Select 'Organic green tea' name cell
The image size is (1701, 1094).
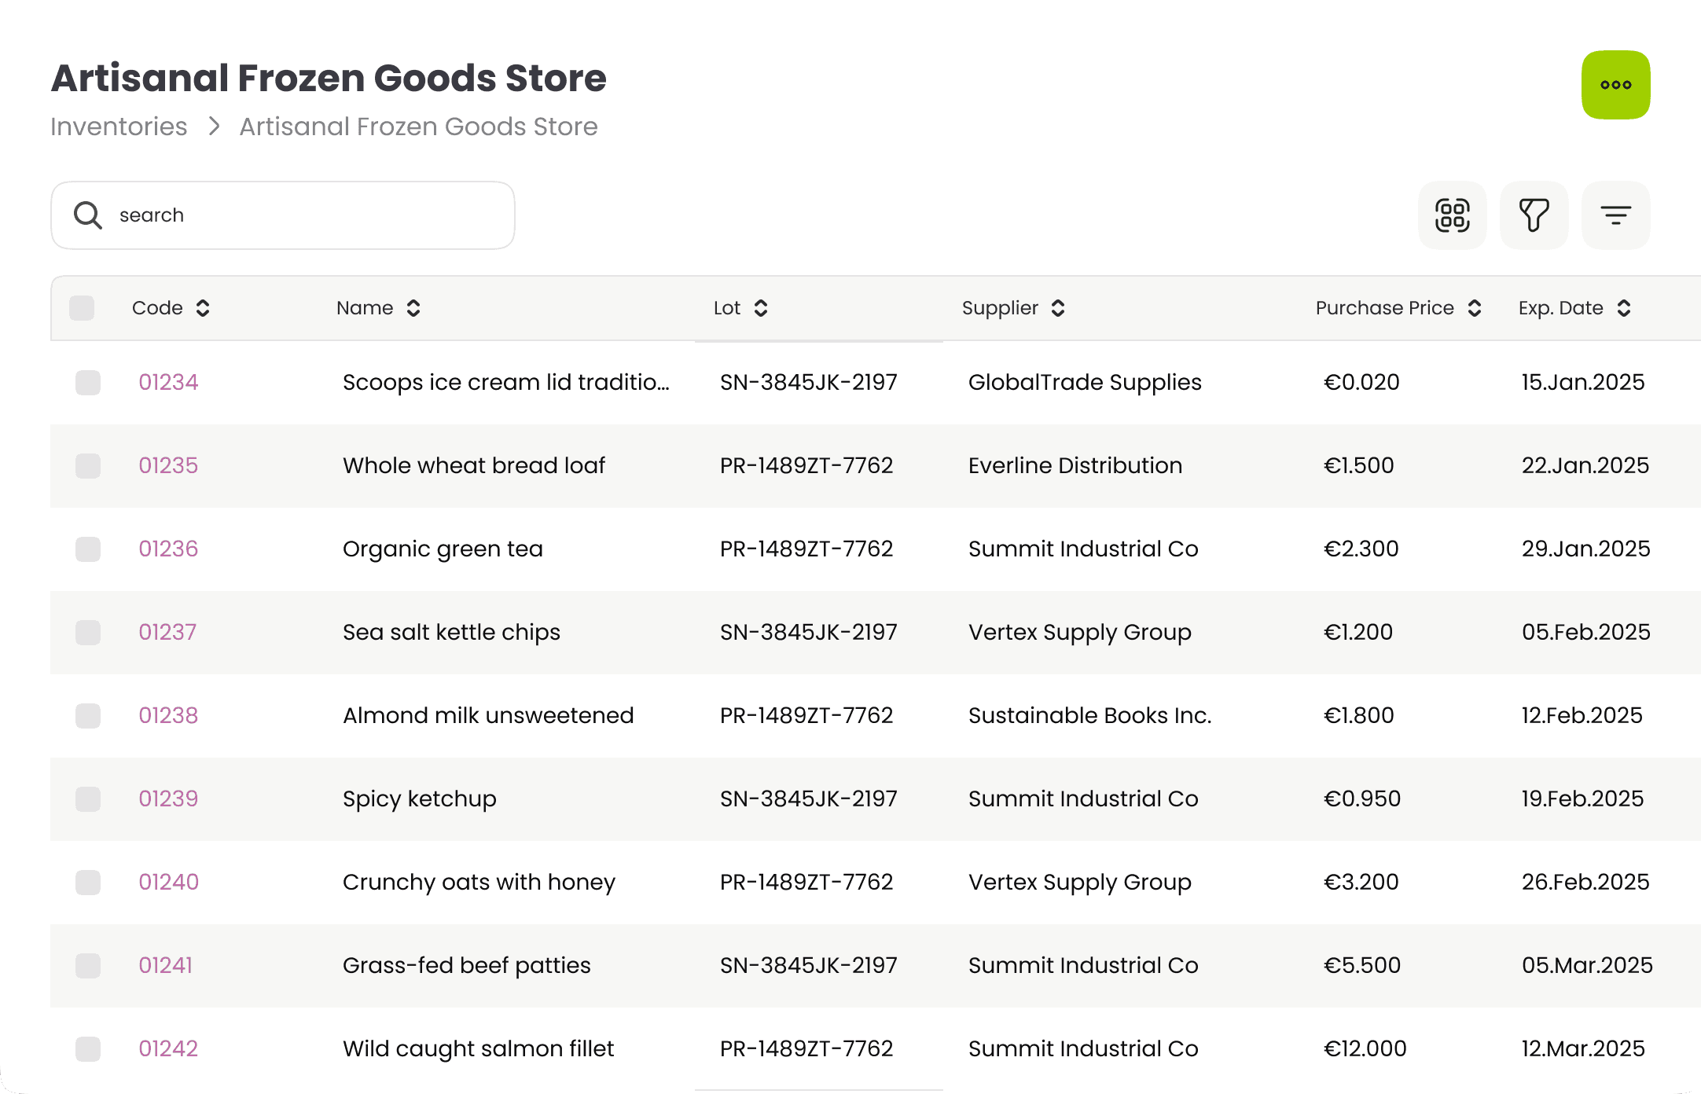point(443,549)
